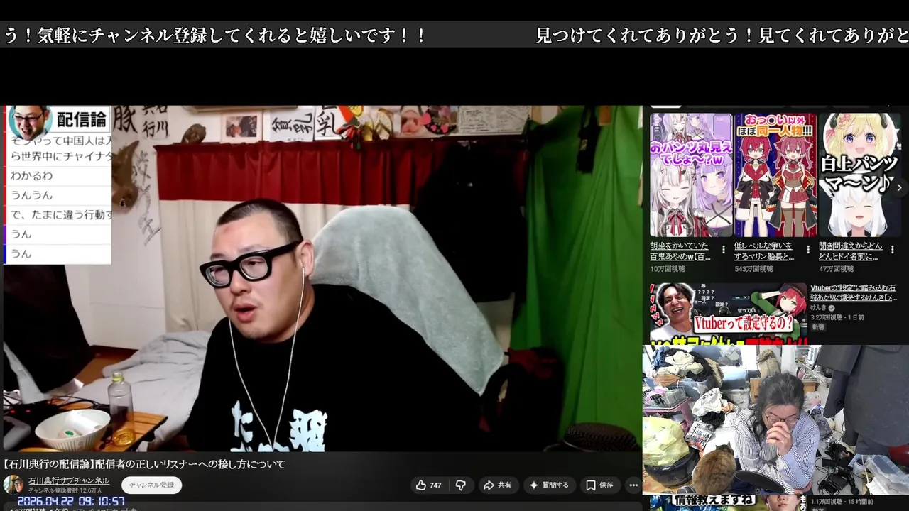
Task: Advance the Shorts shelf with right chevron
Action: coord(899,187)
